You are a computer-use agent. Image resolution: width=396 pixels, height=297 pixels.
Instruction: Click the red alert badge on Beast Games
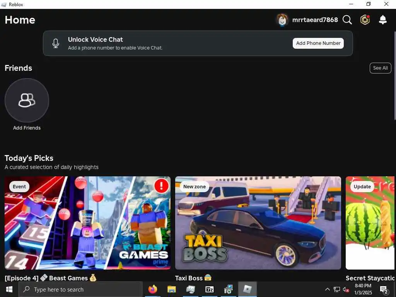tap(161, 186)
